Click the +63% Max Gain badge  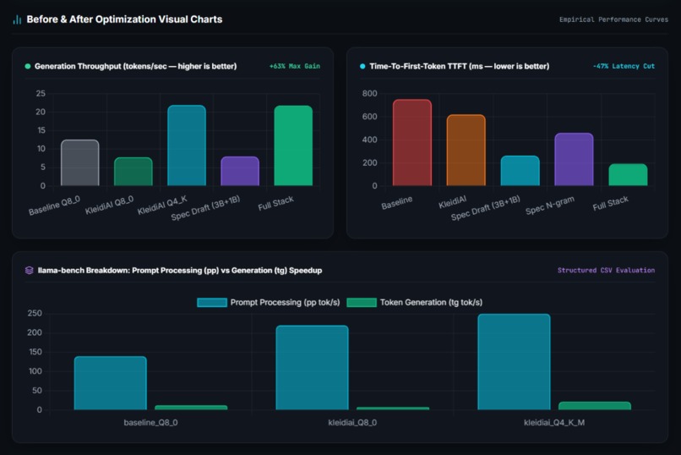tap(295, 66)
